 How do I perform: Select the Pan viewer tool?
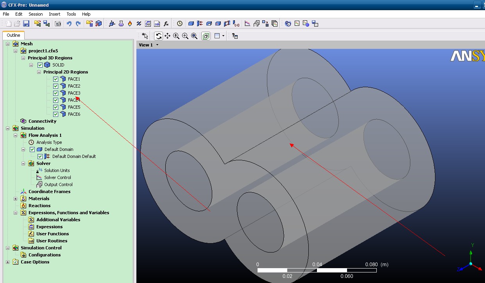167,36
